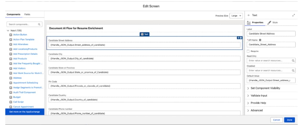Image resolution: width=298 pixels, height=125 pixels.
Task: Click the Add Visitors component icon
Action: pyautogui.click(x=11, y=68)
